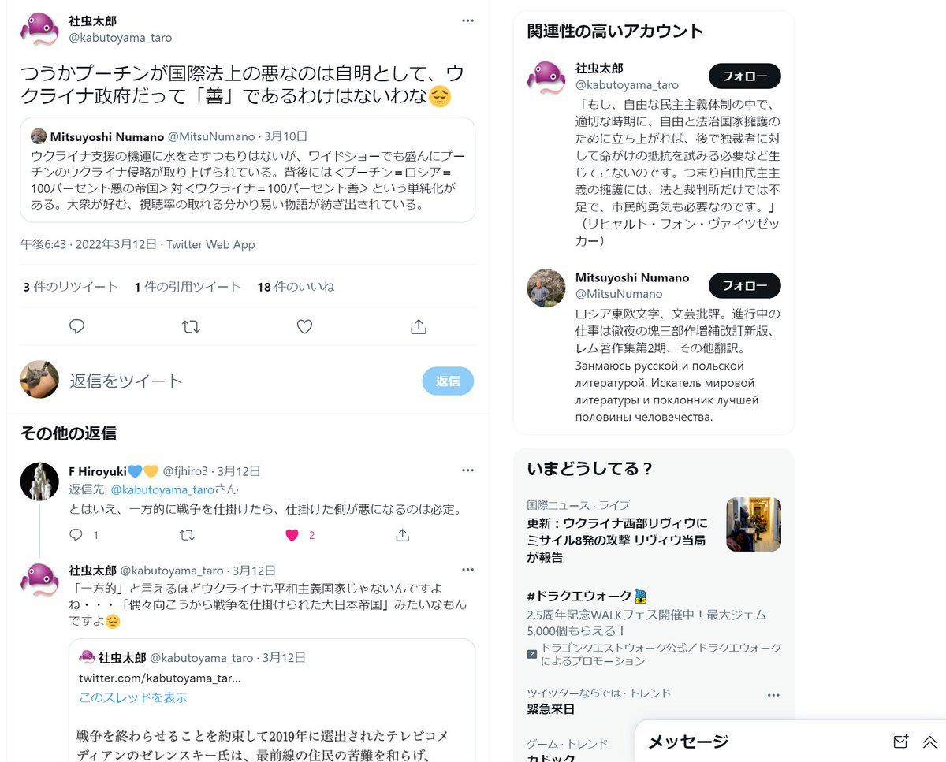Like the main tweet with the heart icon
946x762 pixels.
click(304, 326)
